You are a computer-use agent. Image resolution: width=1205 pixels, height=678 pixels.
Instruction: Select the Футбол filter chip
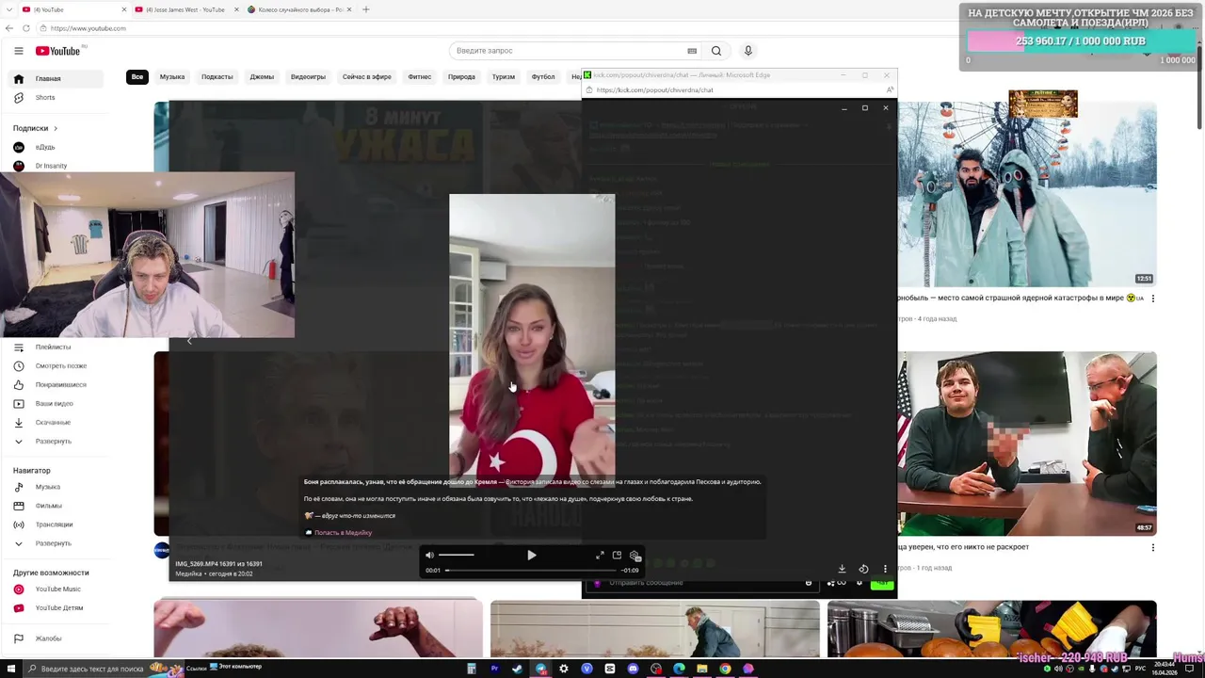(543, 77)
